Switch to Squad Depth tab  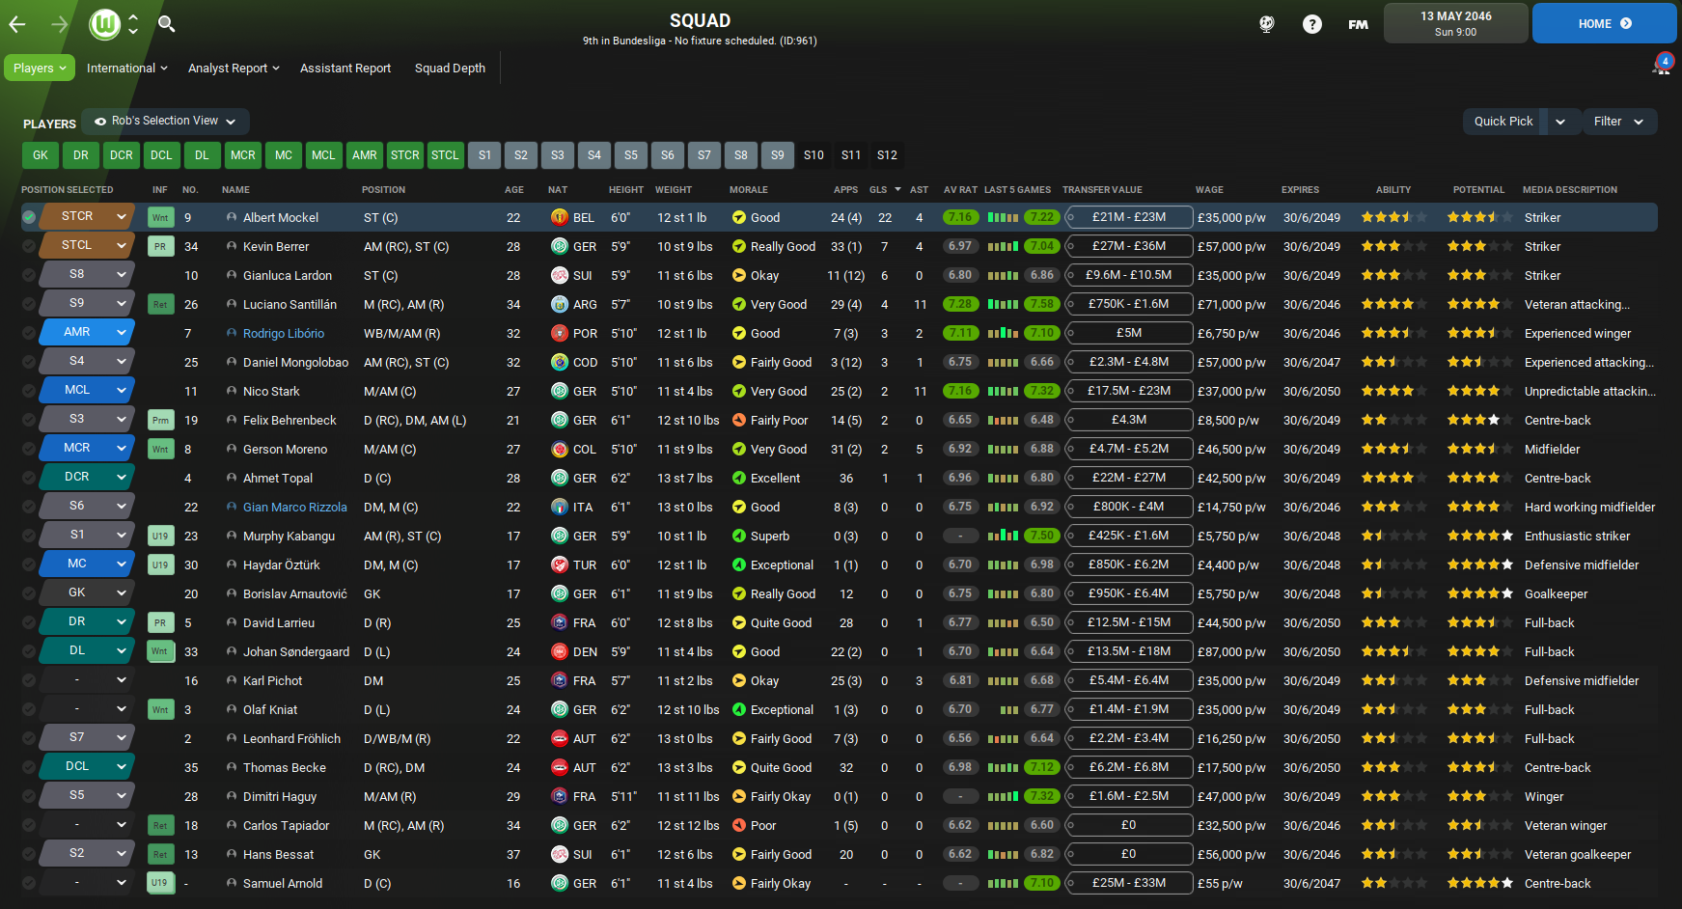450,69
